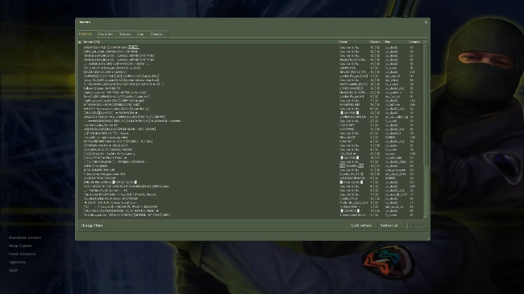Sort by the Latency column header

416,42
